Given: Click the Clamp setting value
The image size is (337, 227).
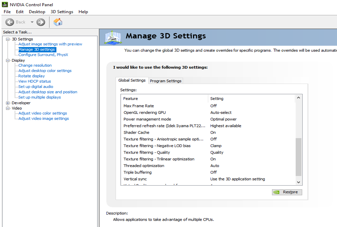Looking at the screenshot, I should pyautogui.click(x=216, y=146).
